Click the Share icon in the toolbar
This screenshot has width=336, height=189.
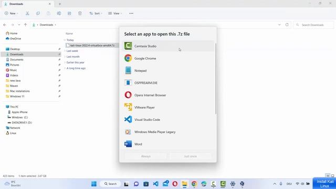pyautogui.click(x=69, y=13)
